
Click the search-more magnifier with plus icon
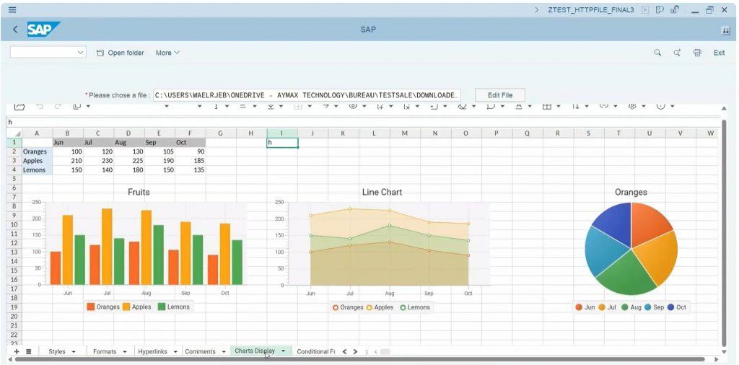pos(677,53)
